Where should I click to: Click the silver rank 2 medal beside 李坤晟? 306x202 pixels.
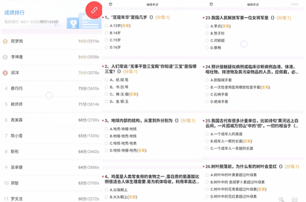pyautogui.click(x=5, y=57)
